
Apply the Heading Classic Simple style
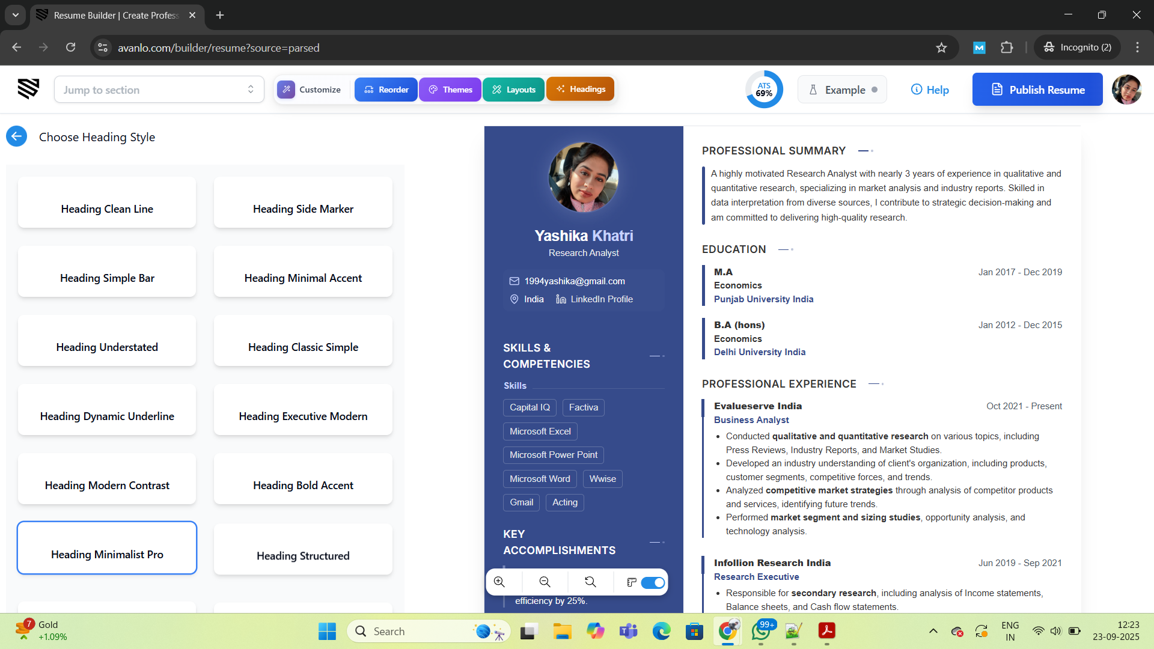[303, 341]
